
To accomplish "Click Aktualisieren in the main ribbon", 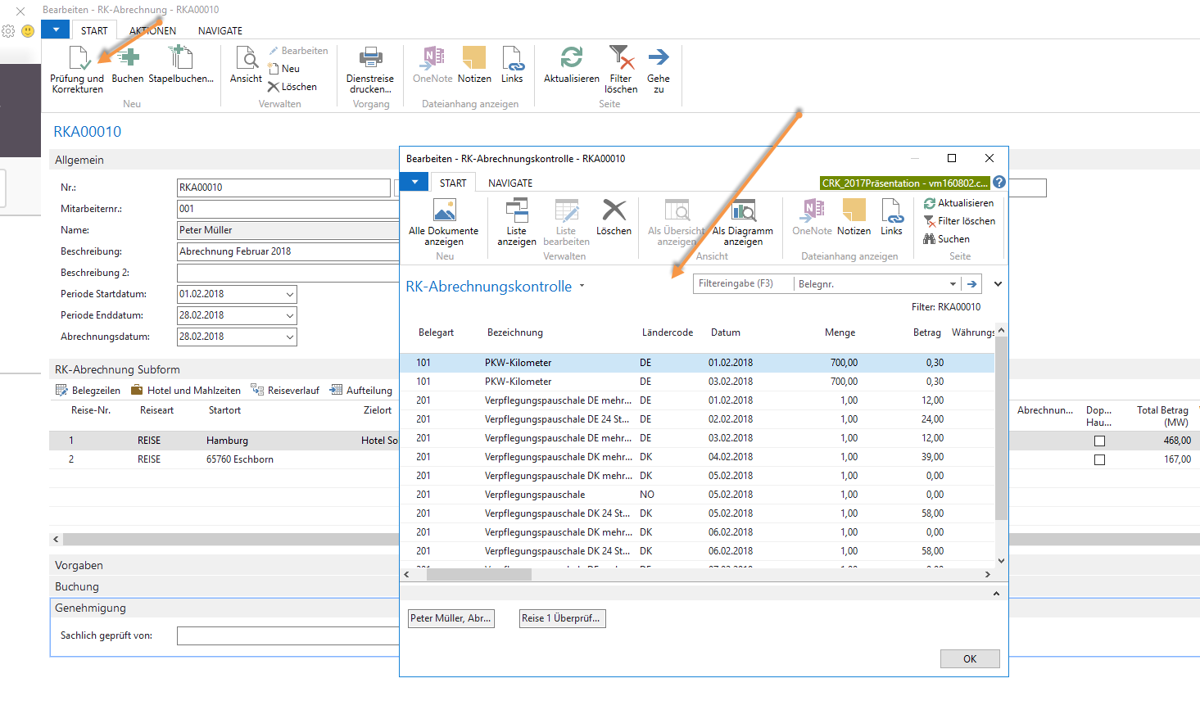I will point(571,59).
